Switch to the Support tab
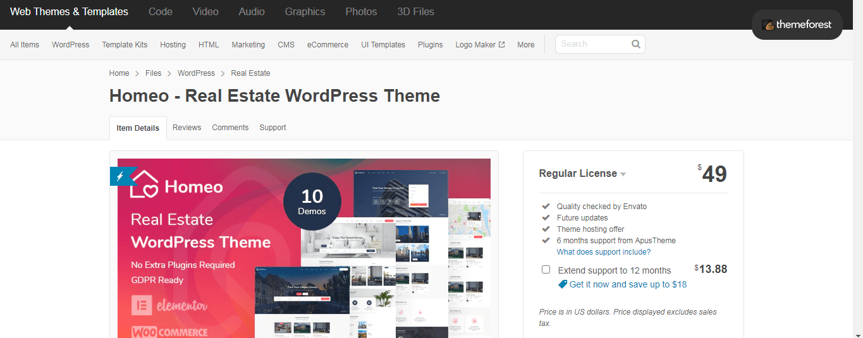This screenshot has width=863, height=338. point(272,128)
